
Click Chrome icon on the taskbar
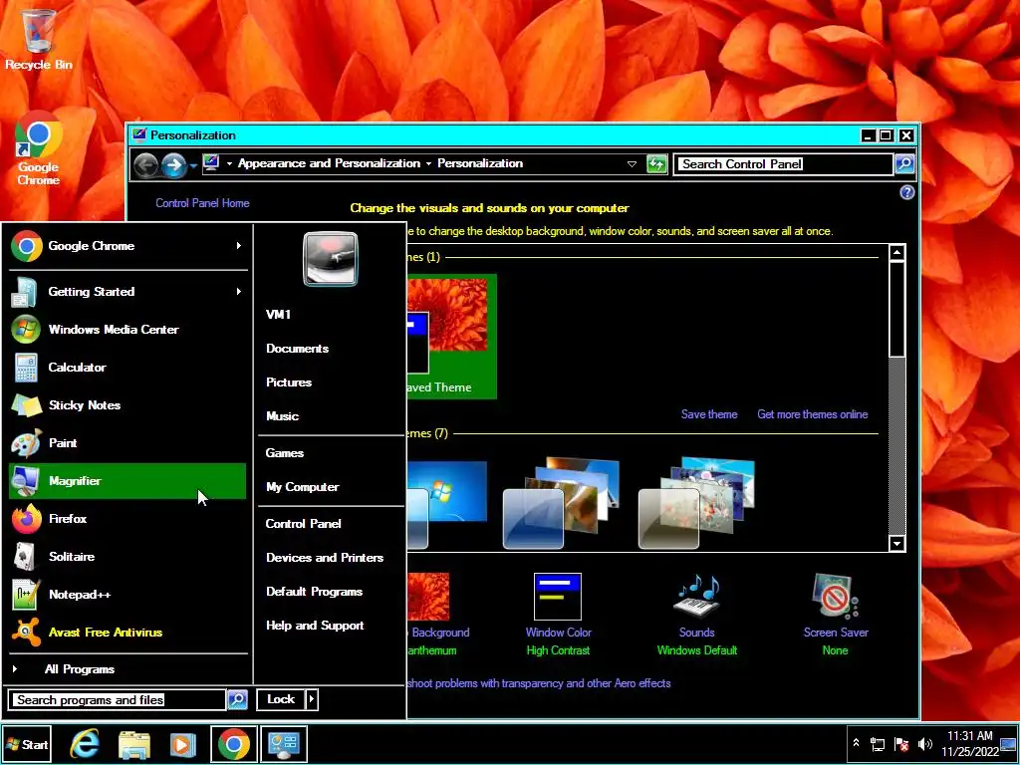(233, 744)
